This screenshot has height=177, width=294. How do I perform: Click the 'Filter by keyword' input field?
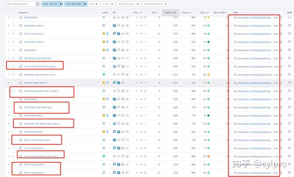(x=20, y=4)
